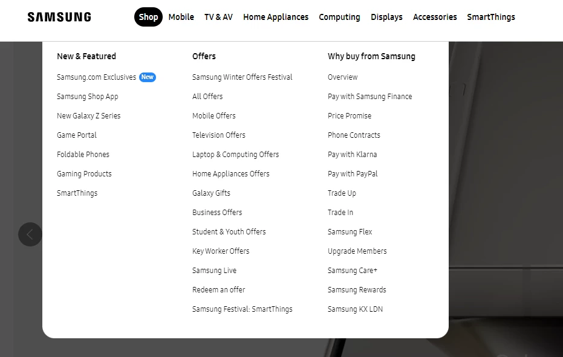This screenshot has height=357, width=563.
Task: Open the Displays menu
Action: pos(386,17)
